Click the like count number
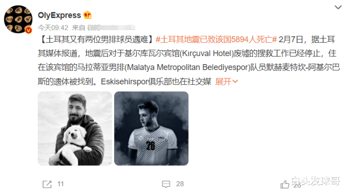Viewport: 345px width, 192px height. click(x=297, y=186)
